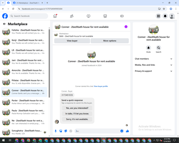Click the $800 Marketplace listing title
Viewport: 179px width, 143px height.
(76, 36)
